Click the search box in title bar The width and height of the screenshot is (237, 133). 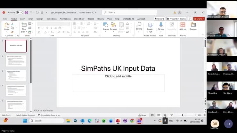[130, 12]
